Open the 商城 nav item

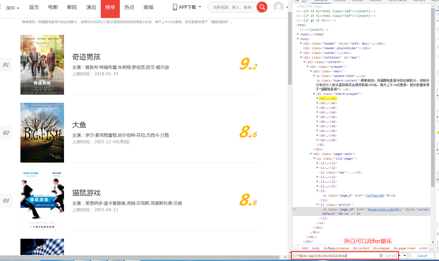point(148,7)
